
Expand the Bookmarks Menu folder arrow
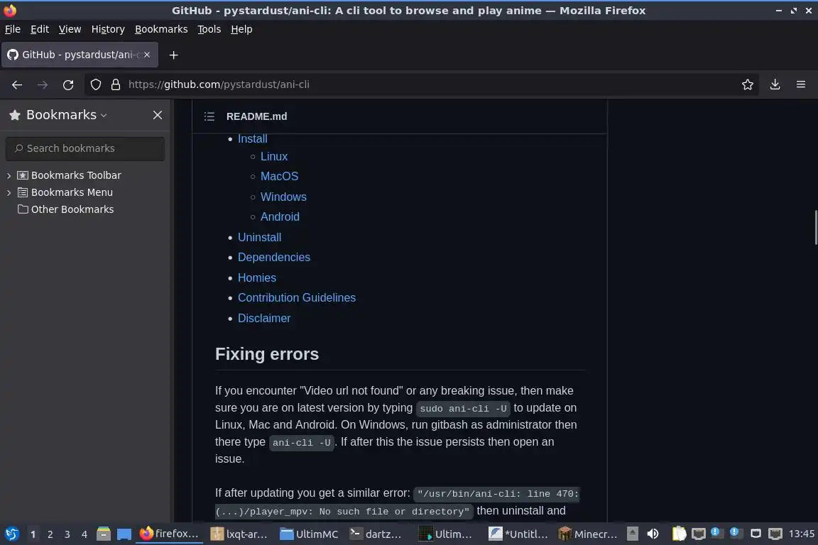tap(9, 192)
